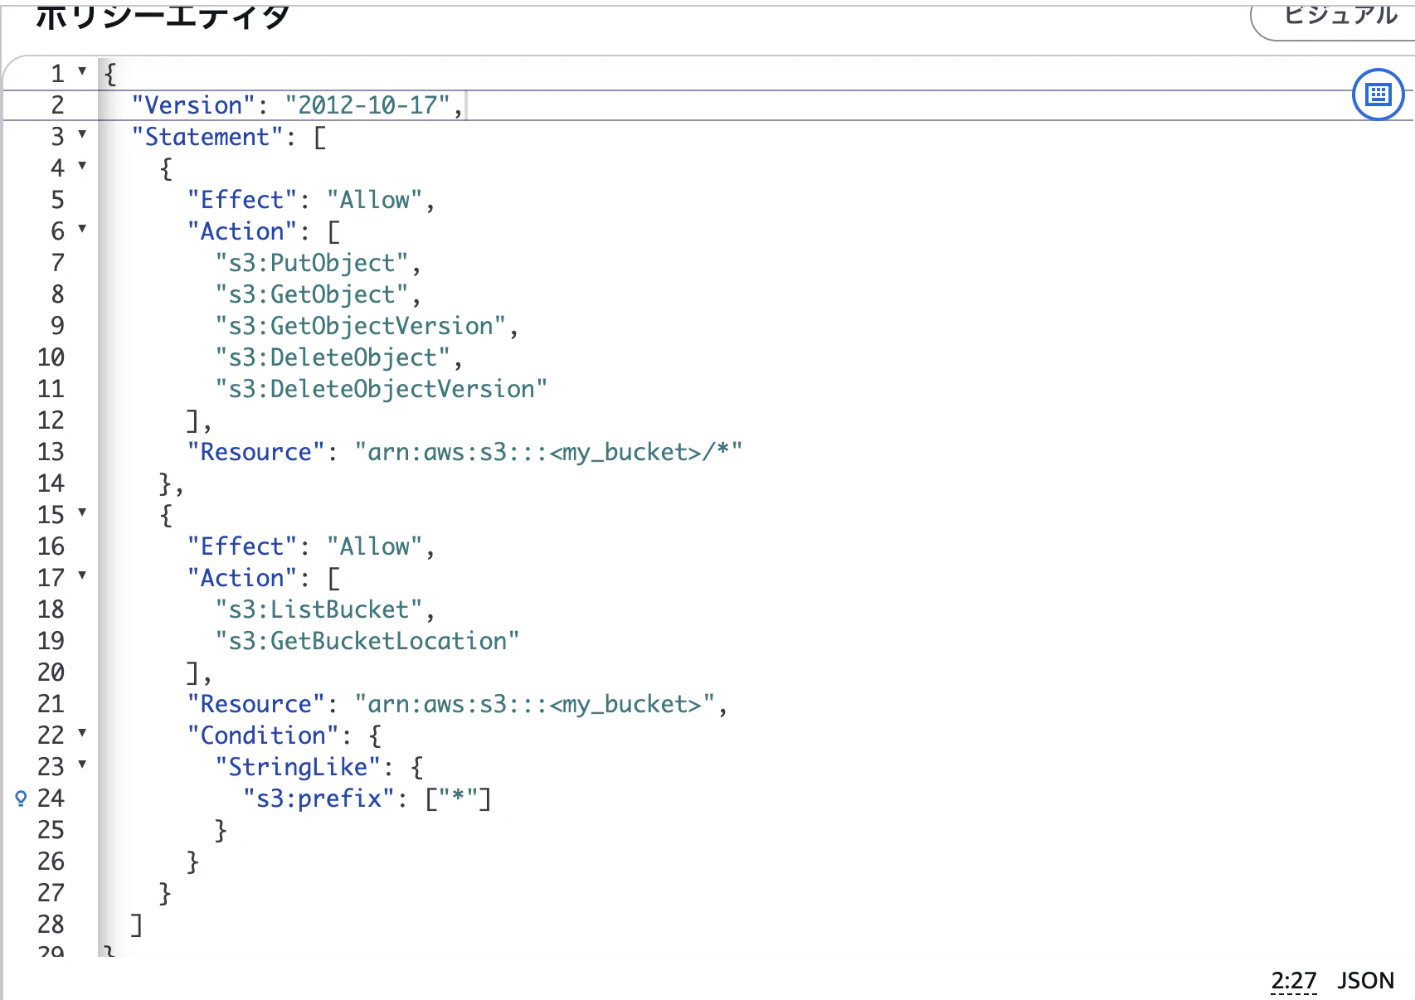This screenshot has width=1415, height=1000.
Task: Click "s3:DeleteObject" on line 10
Action: coord(333,357)
